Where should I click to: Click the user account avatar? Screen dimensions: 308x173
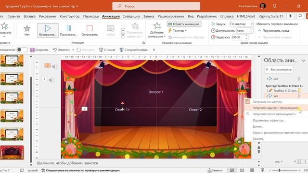[x=263, y=6]
